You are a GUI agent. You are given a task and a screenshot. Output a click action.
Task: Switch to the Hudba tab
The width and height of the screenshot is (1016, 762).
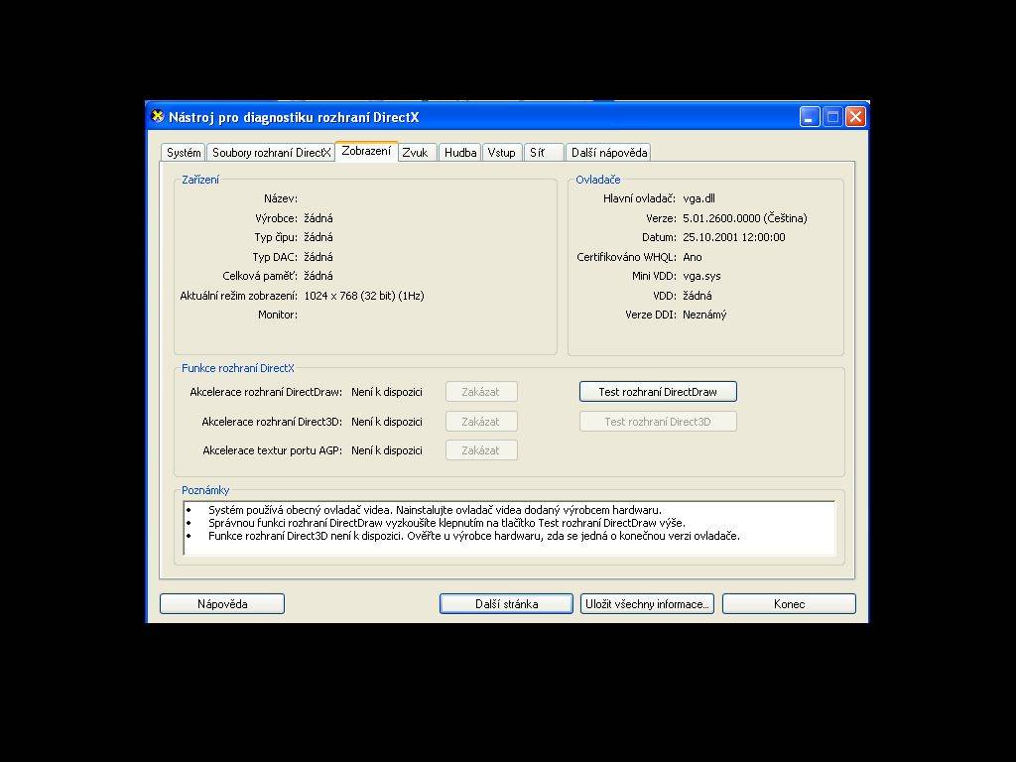(460, 152)
